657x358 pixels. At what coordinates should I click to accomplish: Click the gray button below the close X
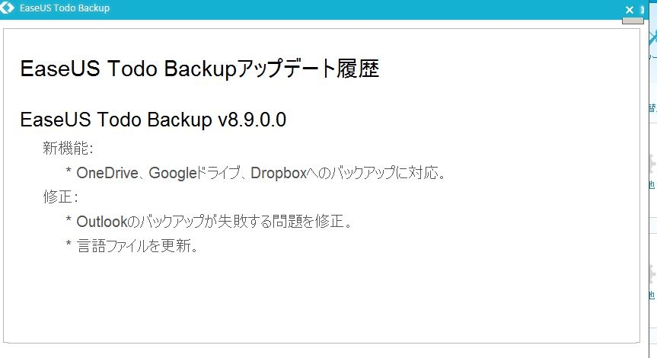tap(633, 20)
